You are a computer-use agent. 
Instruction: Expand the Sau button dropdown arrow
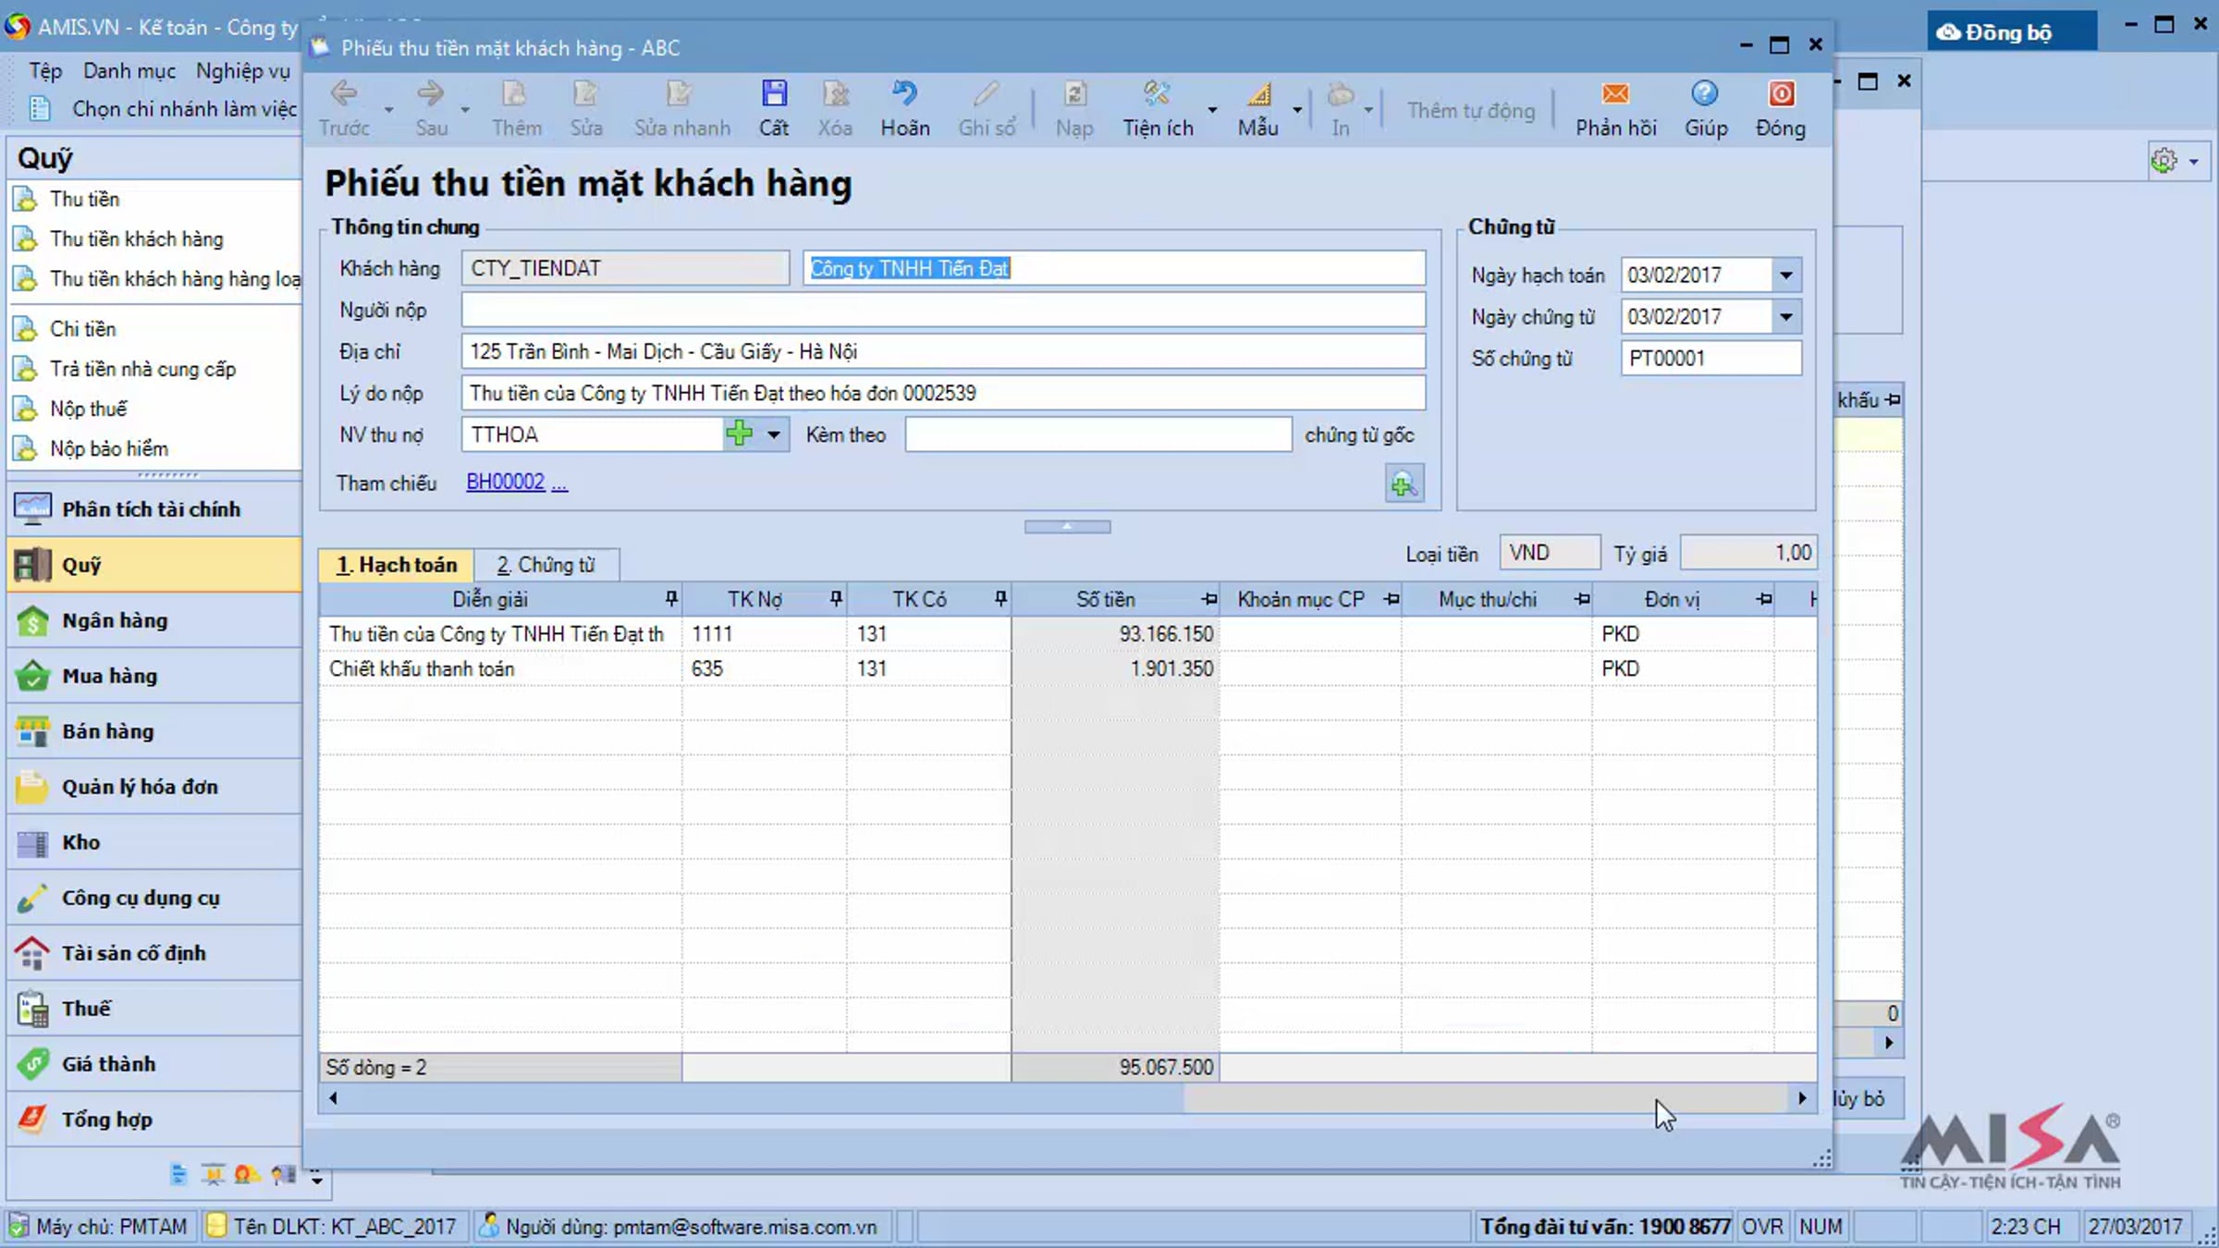click(x=465, y=110)
